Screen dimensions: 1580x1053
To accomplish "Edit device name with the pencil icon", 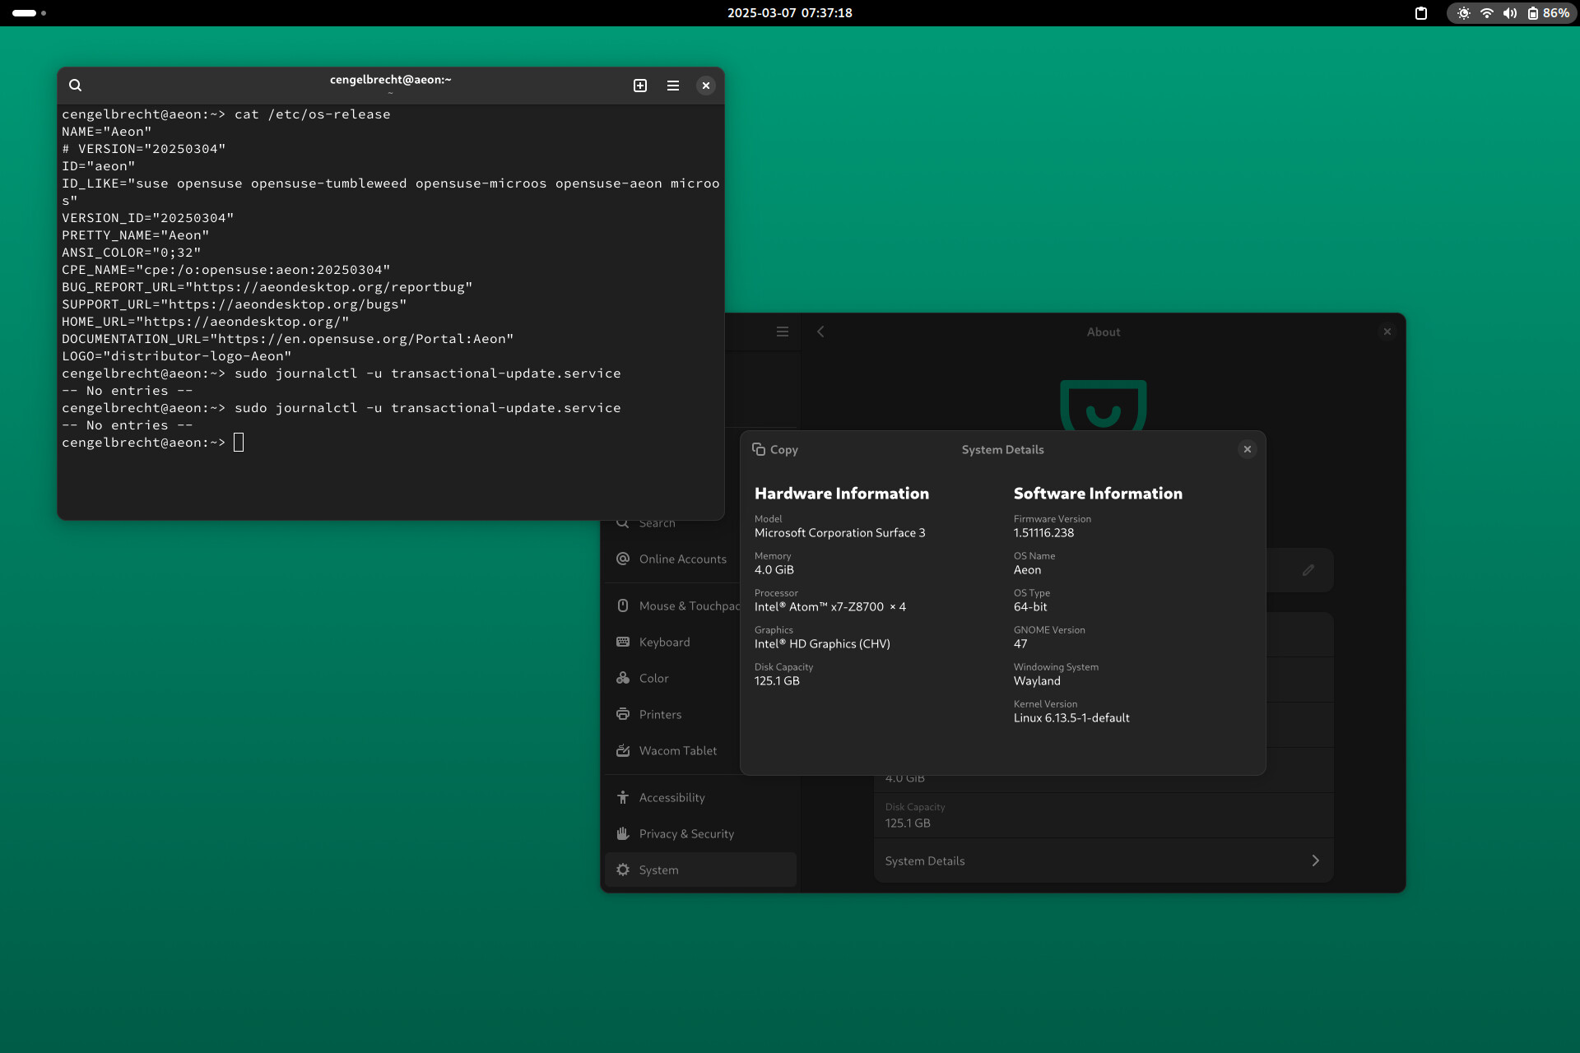I will (1308, 570).
